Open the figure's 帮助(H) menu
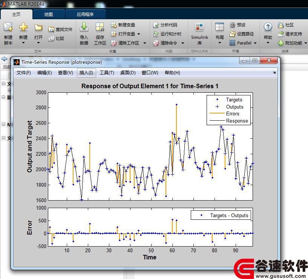Image resolution: width=308 pixels, height=279 pixels. (x=172, y=73)
